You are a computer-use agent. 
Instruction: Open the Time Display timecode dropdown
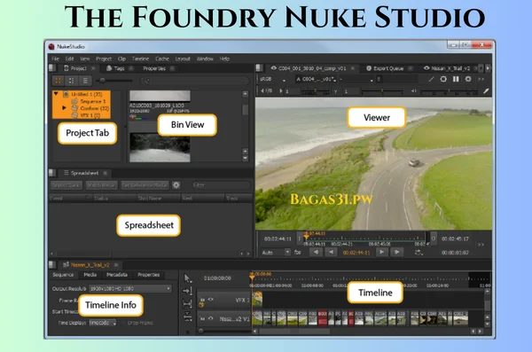point(103,323)
